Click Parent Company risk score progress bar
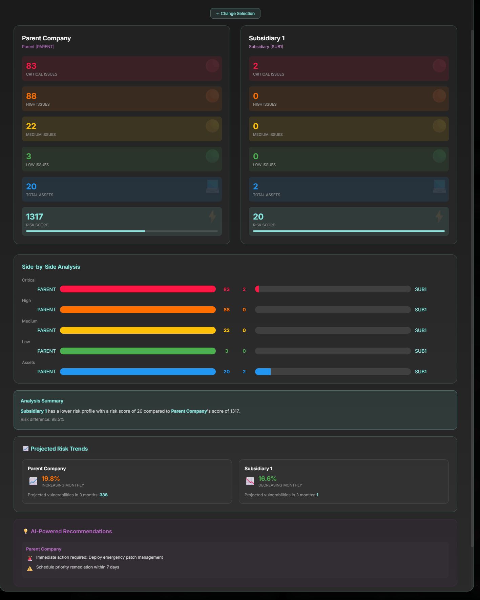 (122, 231)
